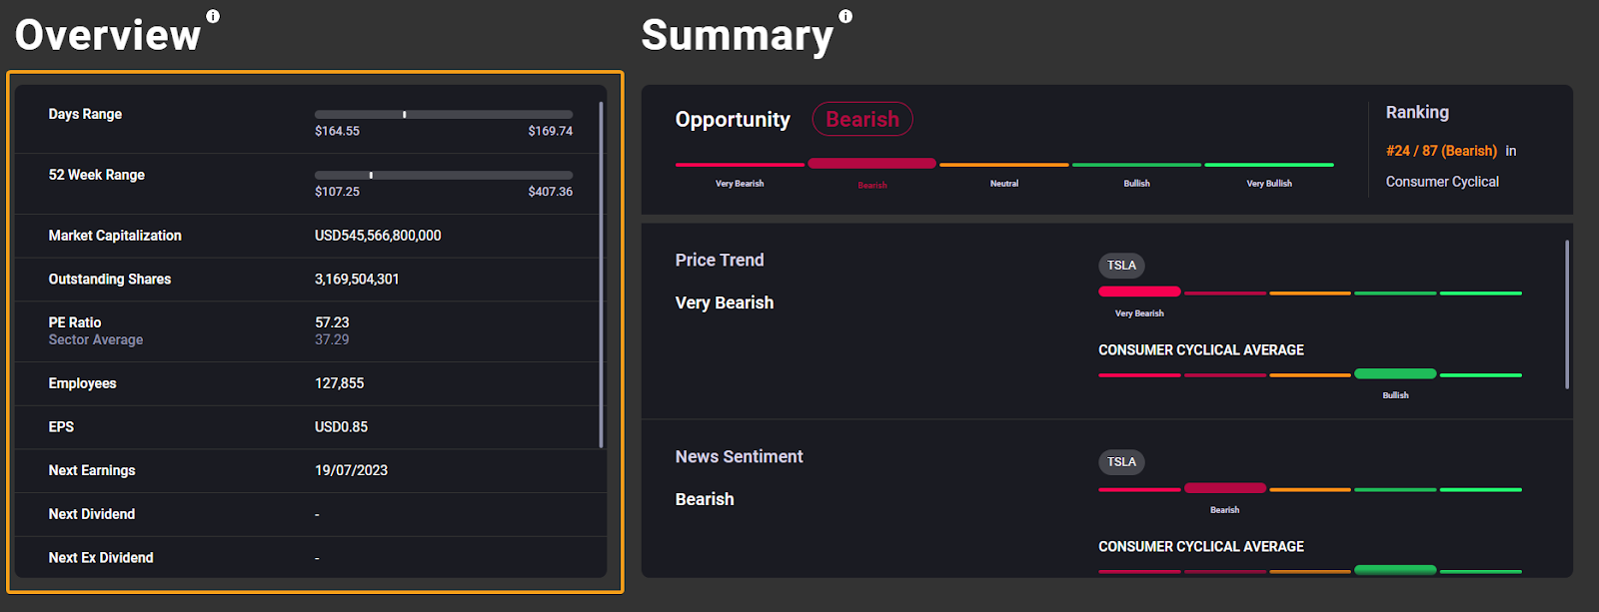Click the Bearish opportunity badge
1599x612 pixels.
(x=861, y=119)
